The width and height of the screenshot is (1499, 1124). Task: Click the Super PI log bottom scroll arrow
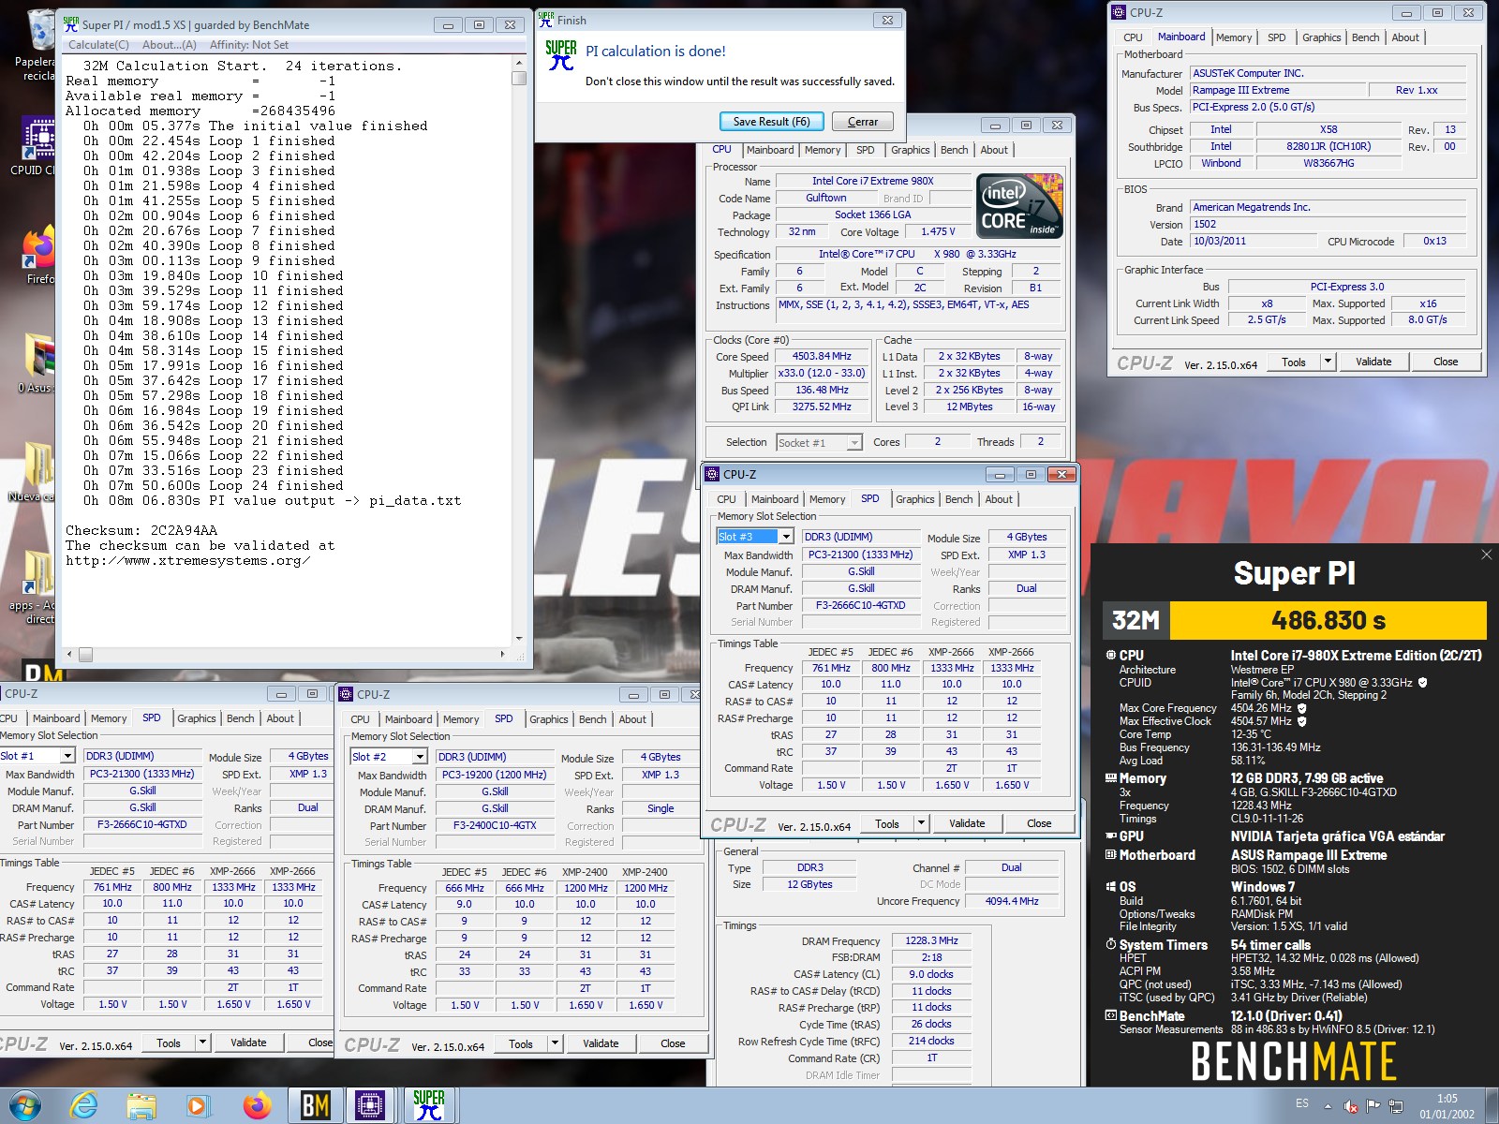pyautogui.click(x=519, y=638)
